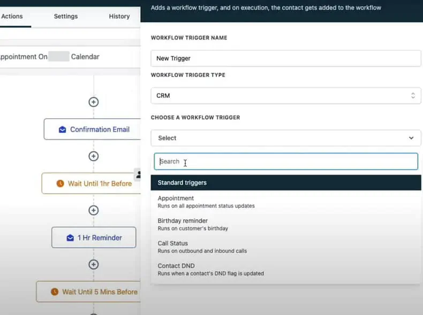Image resolution: width=423 pixels, height=315 pixels.
Task: Click the envelope icon on 1 Hr Reminder
Action: [x=70, y=238]
